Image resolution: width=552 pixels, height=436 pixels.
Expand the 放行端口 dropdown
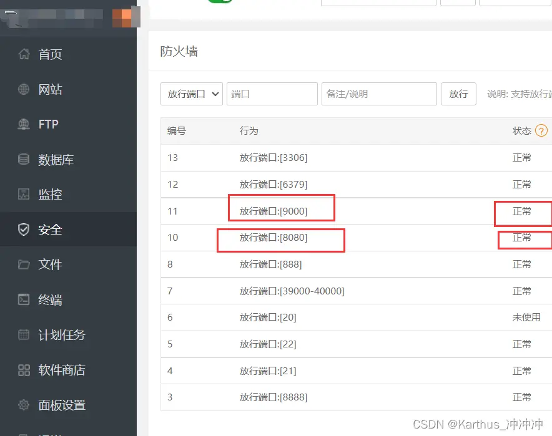(x=192, y=94)
